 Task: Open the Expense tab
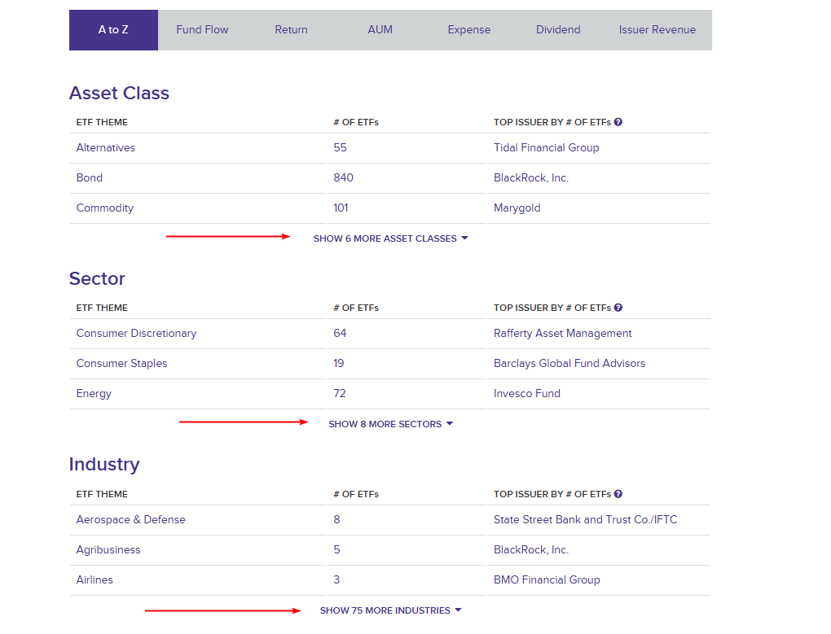point(469,30)
